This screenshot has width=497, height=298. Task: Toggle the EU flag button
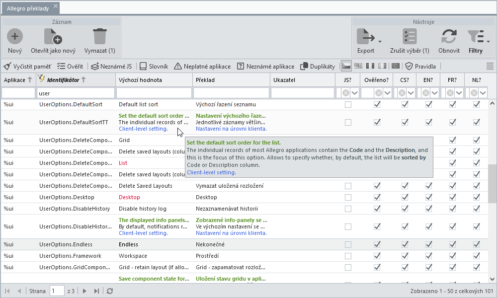(395, 66)
